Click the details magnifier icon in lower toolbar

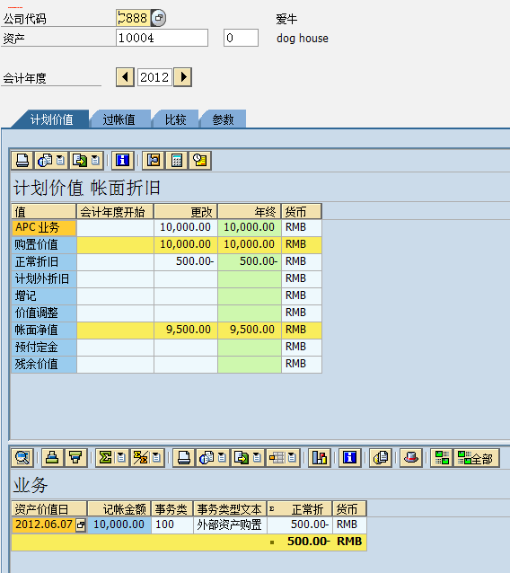22,457
